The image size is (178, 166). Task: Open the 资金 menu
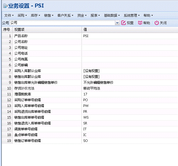pos(82,15)
